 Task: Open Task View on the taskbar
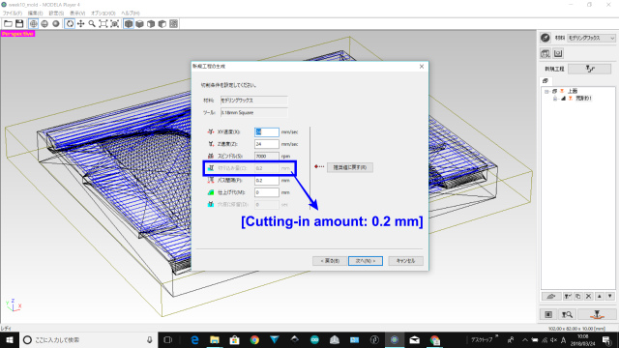(x=167, y=339)
